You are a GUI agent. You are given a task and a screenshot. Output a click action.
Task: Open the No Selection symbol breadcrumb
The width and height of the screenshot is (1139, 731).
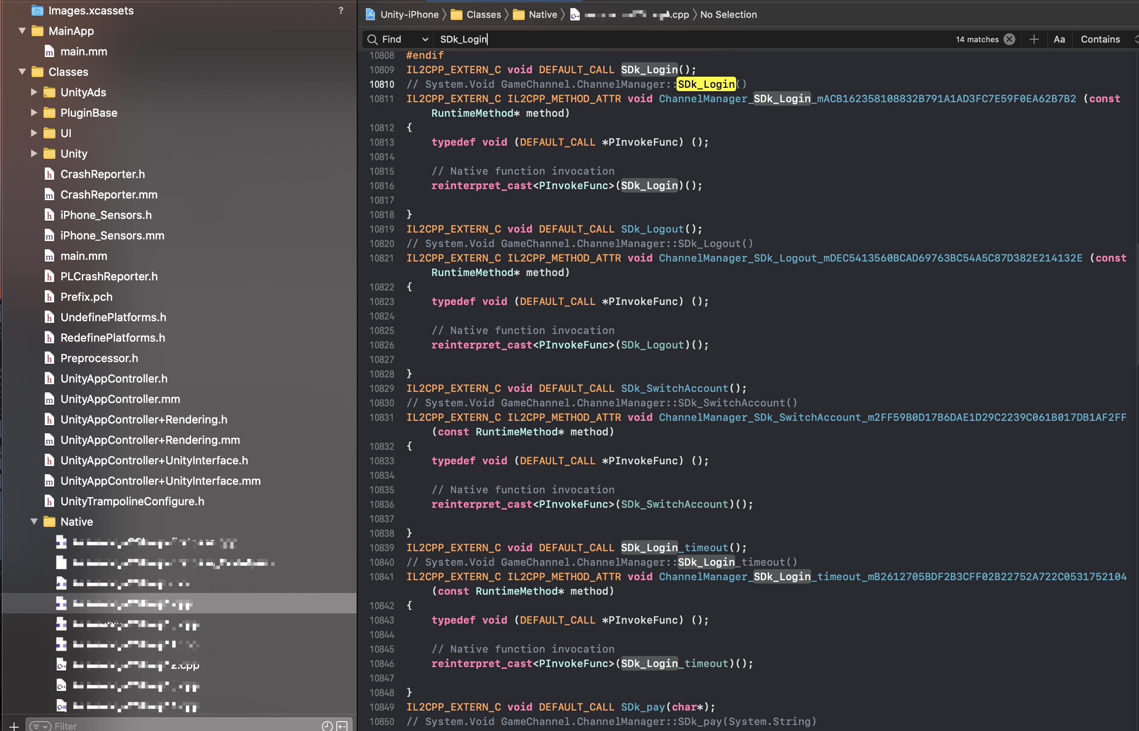[728, 15]
